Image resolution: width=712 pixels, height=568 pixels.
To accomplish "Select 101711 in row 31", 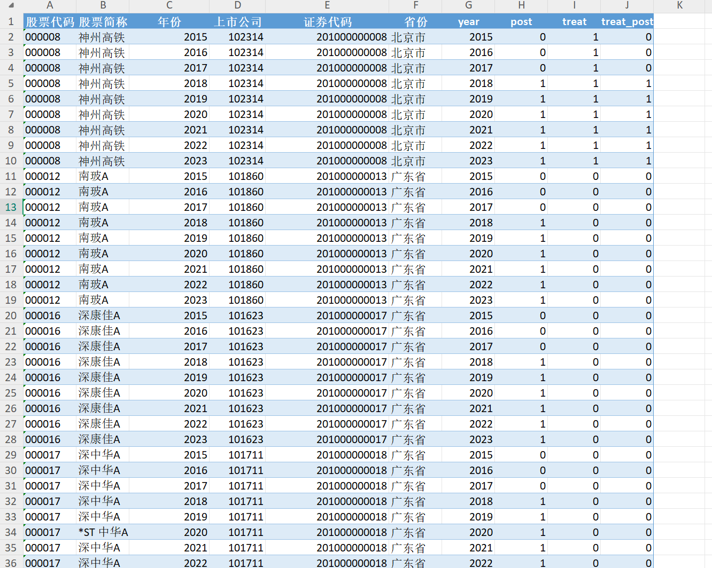I will click(238, 486).
